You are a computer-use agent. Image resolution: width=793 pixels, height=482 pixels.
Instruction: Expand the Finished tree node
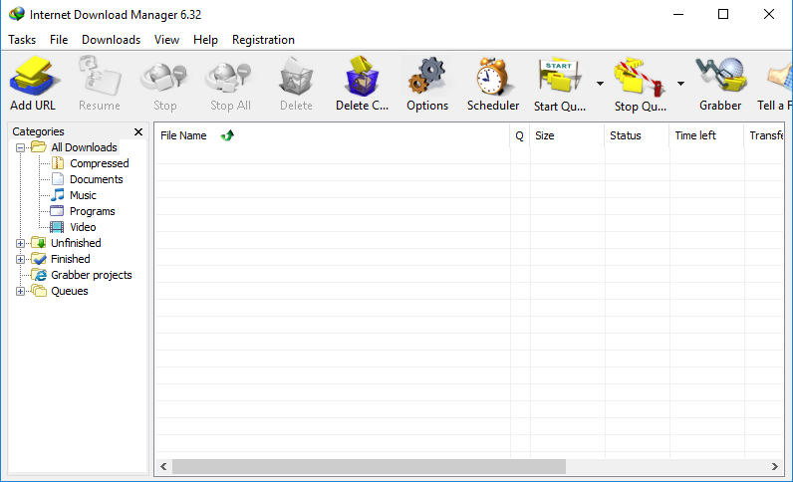coord(20,260)
